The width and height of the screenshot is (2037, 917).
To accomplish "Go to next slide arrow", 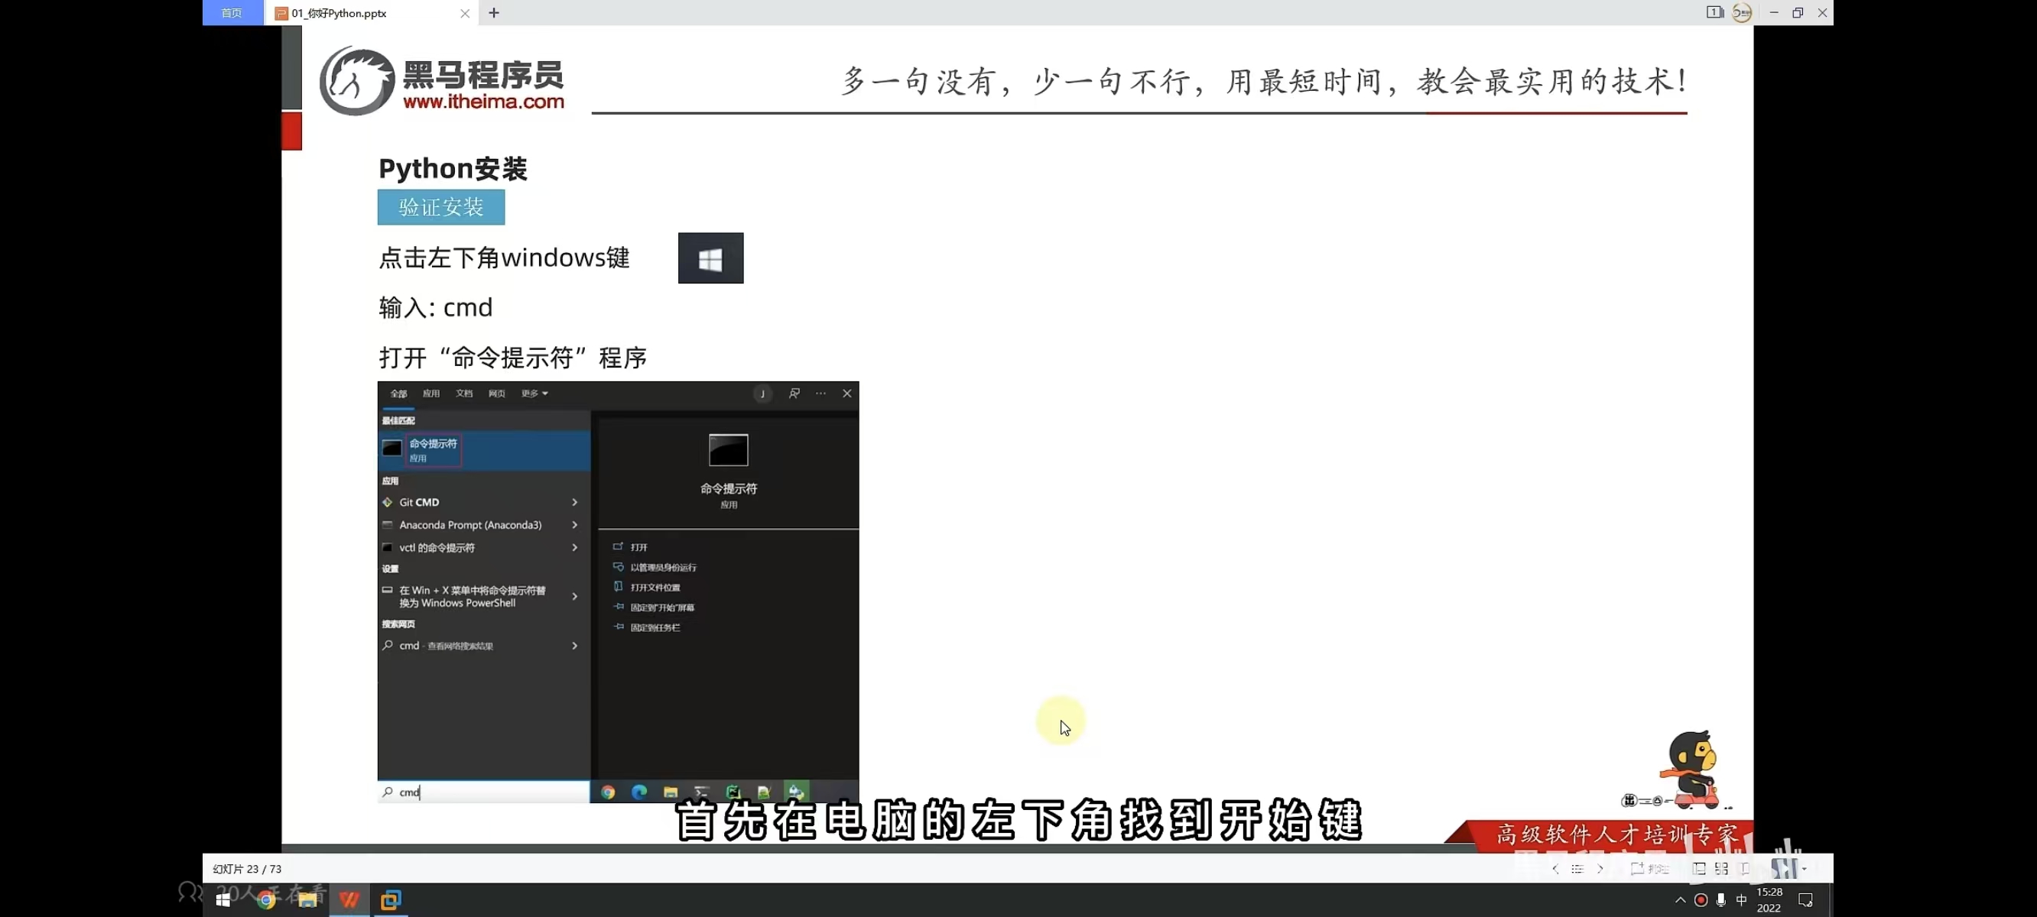I will (1600, 869).
